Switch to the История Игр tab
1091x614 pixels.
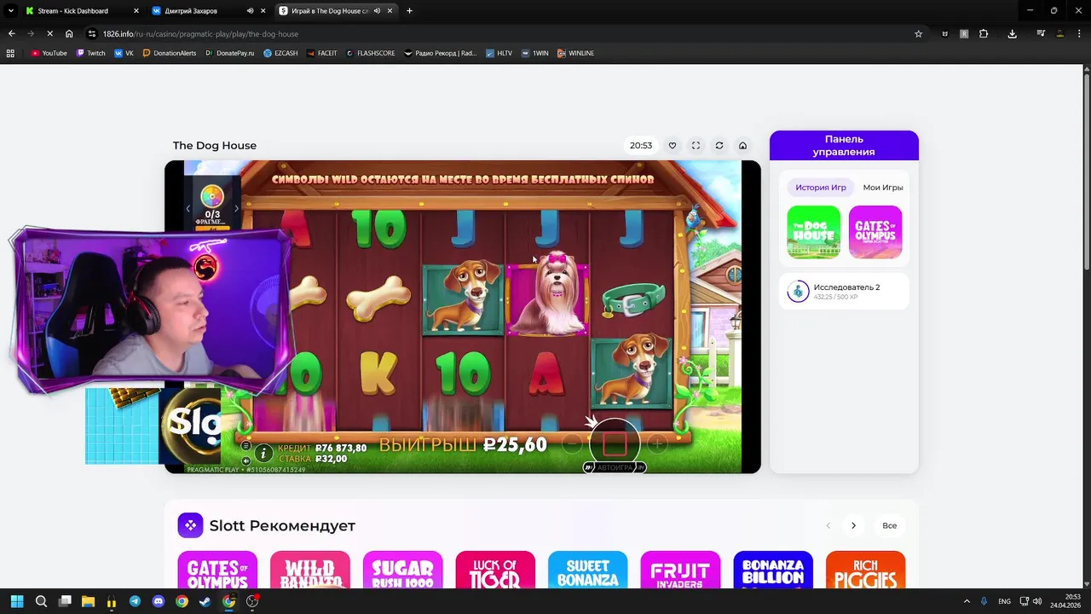pyautogui.click(x=821, y=188)
